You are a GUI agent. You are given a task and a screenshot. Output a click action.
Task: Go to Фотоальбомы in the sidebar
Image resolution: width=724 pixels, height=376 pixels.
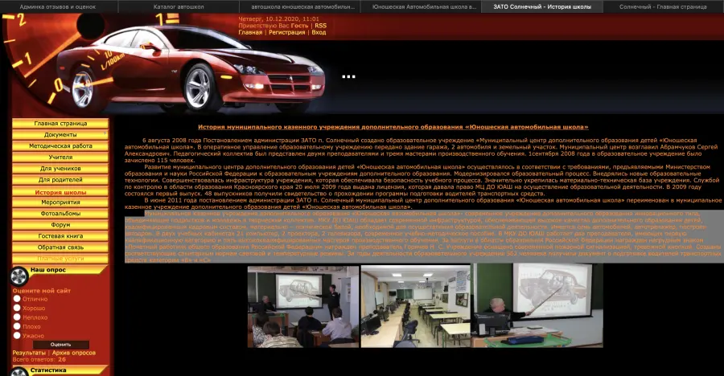click(x=60, y=214)
